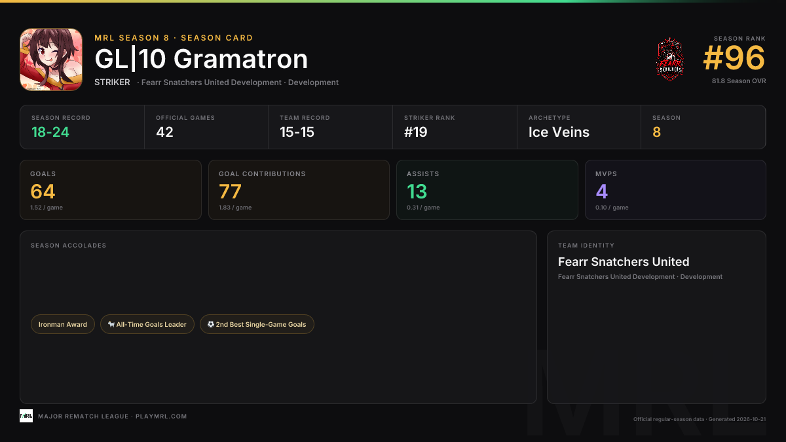Screen dimensions: 786x442
Task: Click the 18-24 season record value
Action: pos(50,132)
